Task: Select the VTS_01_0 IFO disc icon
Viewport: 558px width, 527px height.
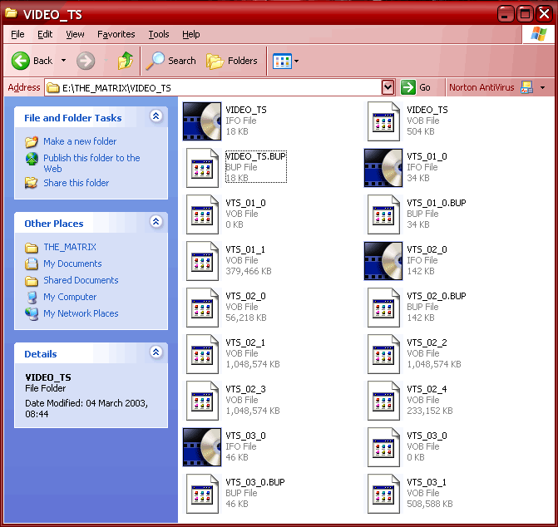Action: click(383, 168)
